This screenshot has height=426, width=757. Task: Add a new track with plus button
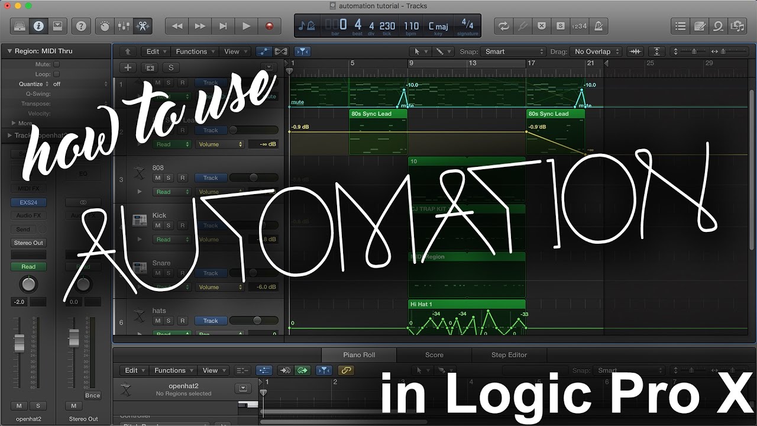coord(127,67)
